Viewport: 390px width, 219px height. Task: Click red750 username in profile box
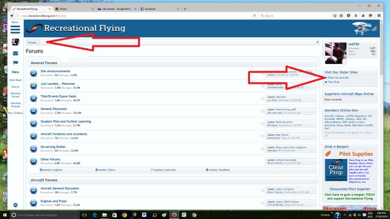[353, 44]
